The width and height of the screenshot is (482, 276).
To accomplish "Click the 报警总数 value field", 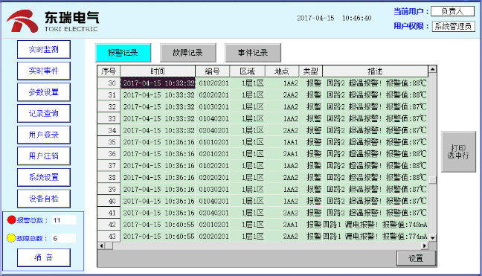I will click(x=64, y=220).
